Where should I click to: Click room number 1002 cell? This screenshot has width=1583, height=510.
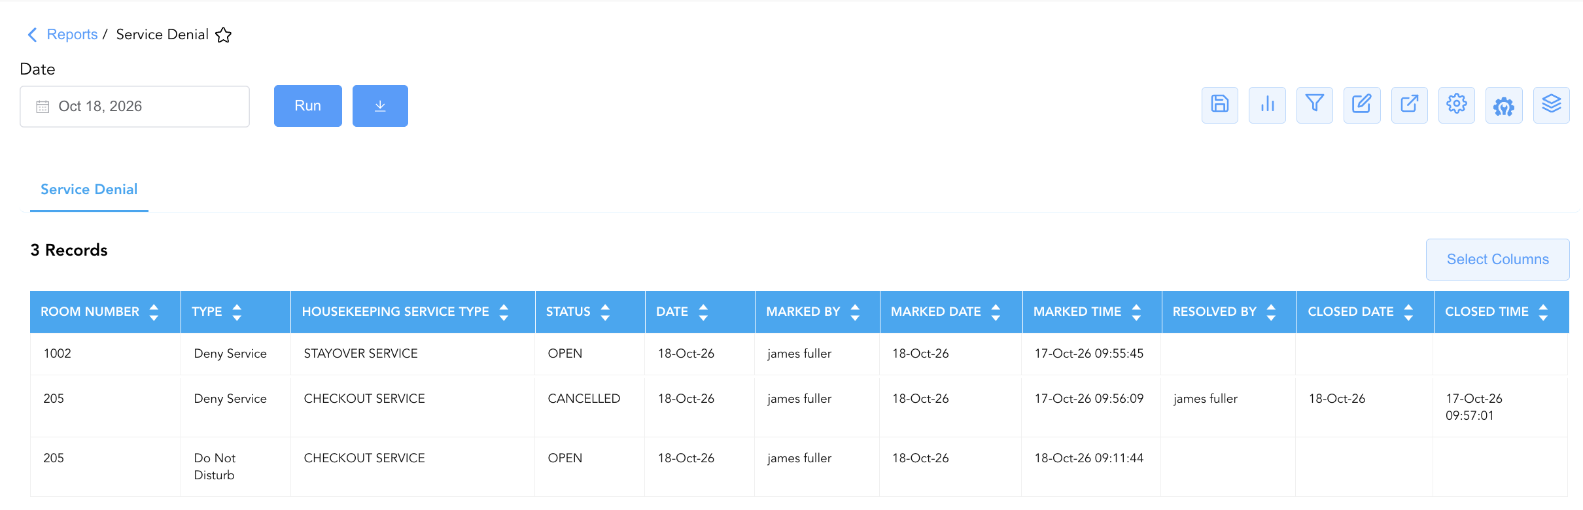pos(105,354)
